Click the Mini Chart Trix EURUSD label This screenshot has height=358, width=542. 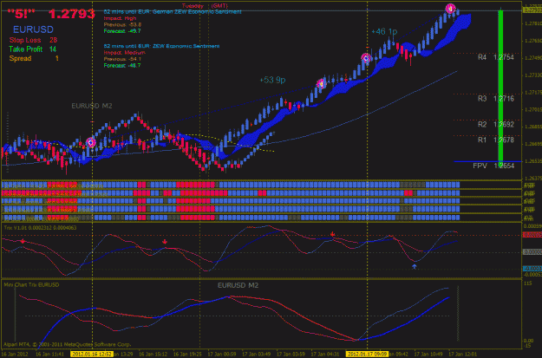[31, 284]
